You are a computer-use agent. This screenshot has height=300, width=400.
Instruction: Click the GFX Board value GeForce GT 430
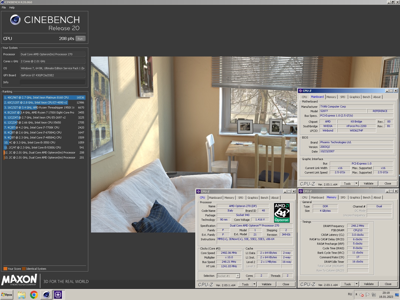(x=52, y=75)
